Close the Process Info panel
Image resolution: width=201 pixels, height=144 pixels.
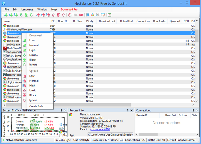[132, 110]
